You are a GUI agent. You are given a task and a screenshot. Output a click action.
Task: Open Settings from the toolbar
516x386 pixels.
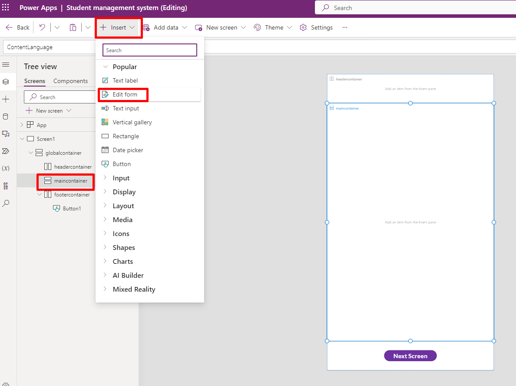tap(316, 28)
